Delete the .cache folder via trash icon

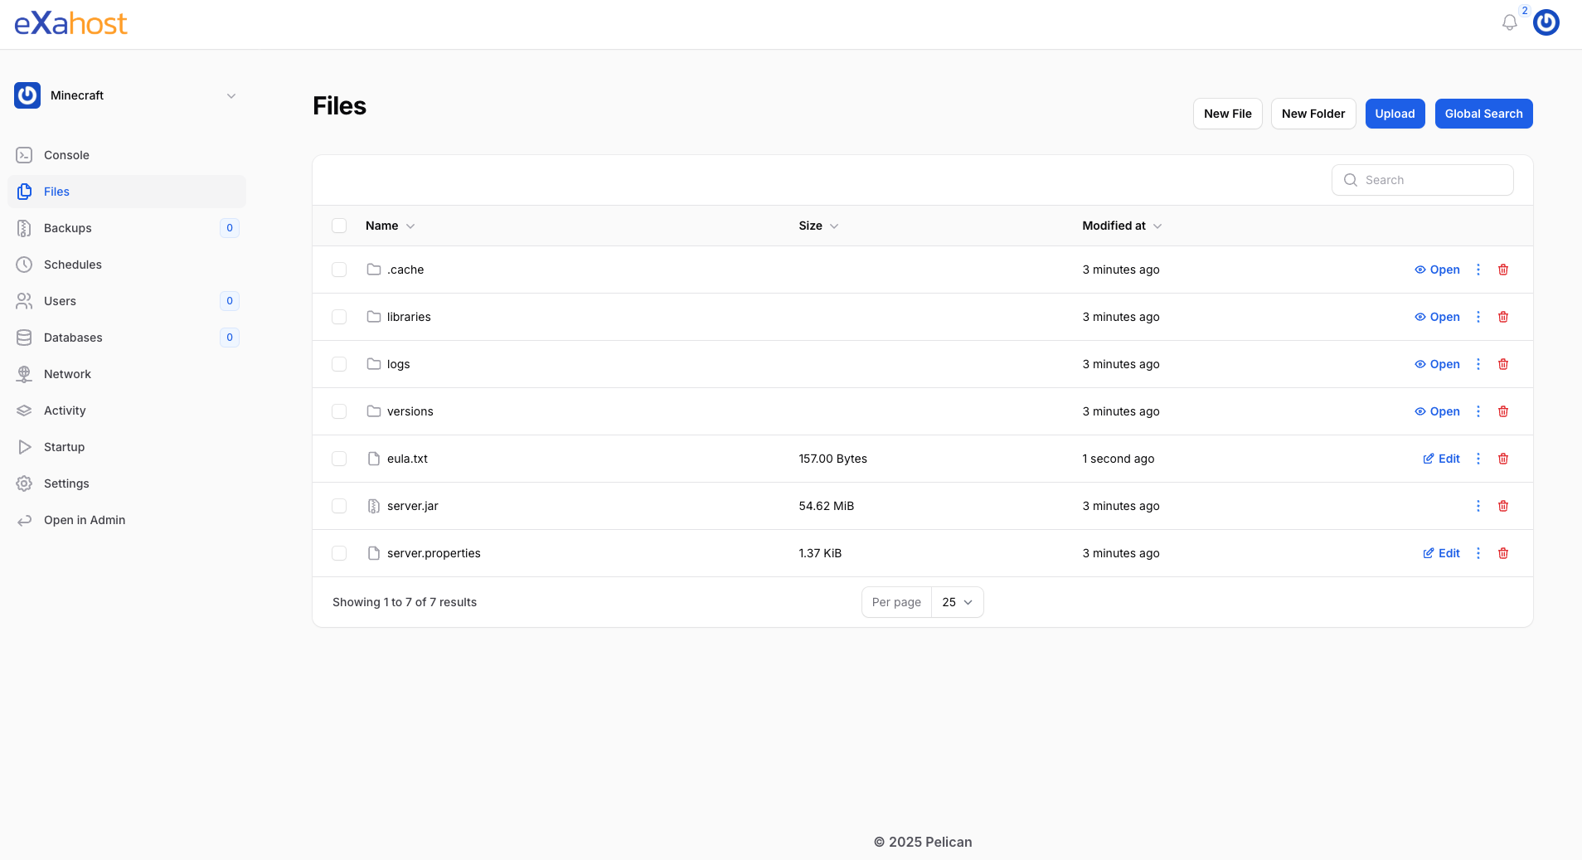point(1502,270)
